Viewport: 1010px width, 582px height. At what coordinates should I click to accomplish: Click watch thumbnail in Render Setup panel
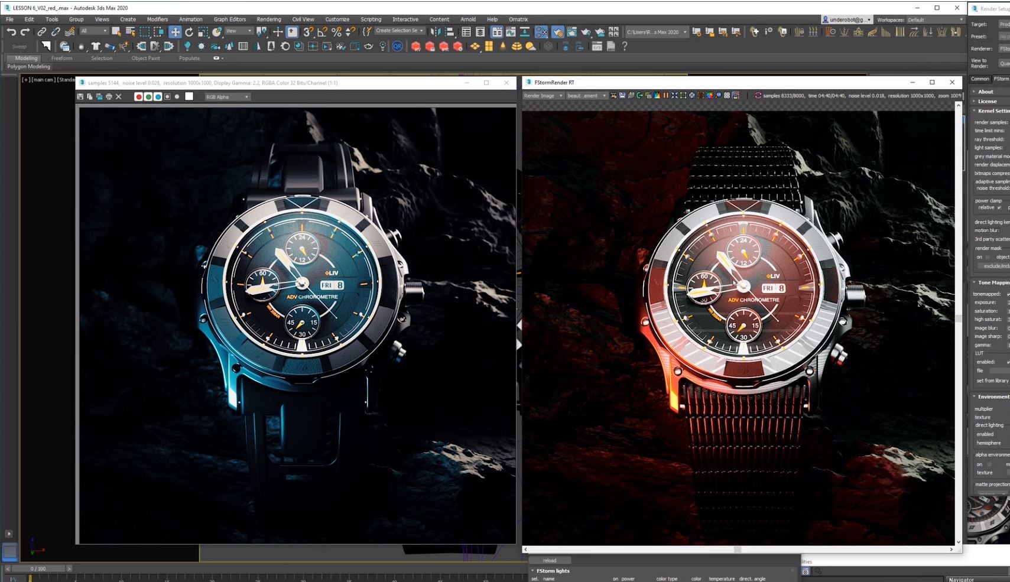[989, 520]
